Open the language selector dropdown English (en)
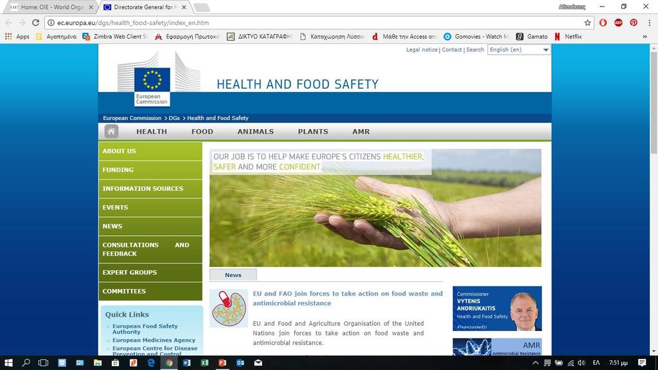Image resolution: width=658 pixels, height=370 pixels. click(519, 49)
